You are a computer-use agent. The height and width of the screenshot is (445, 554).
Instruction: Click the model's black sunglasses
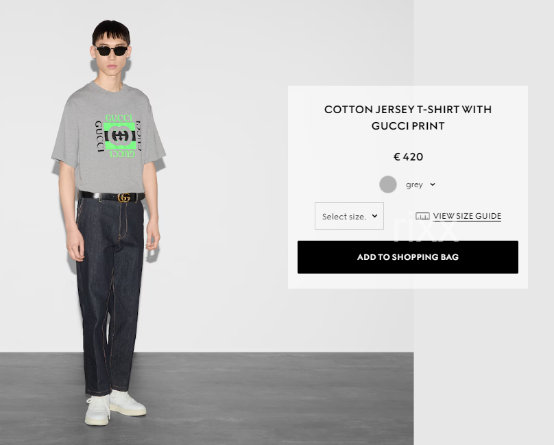coord(111,51)
